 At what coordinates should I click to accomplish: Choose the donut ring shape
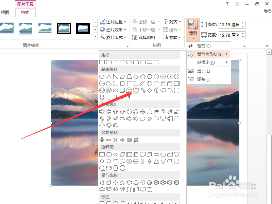(102, 90)
